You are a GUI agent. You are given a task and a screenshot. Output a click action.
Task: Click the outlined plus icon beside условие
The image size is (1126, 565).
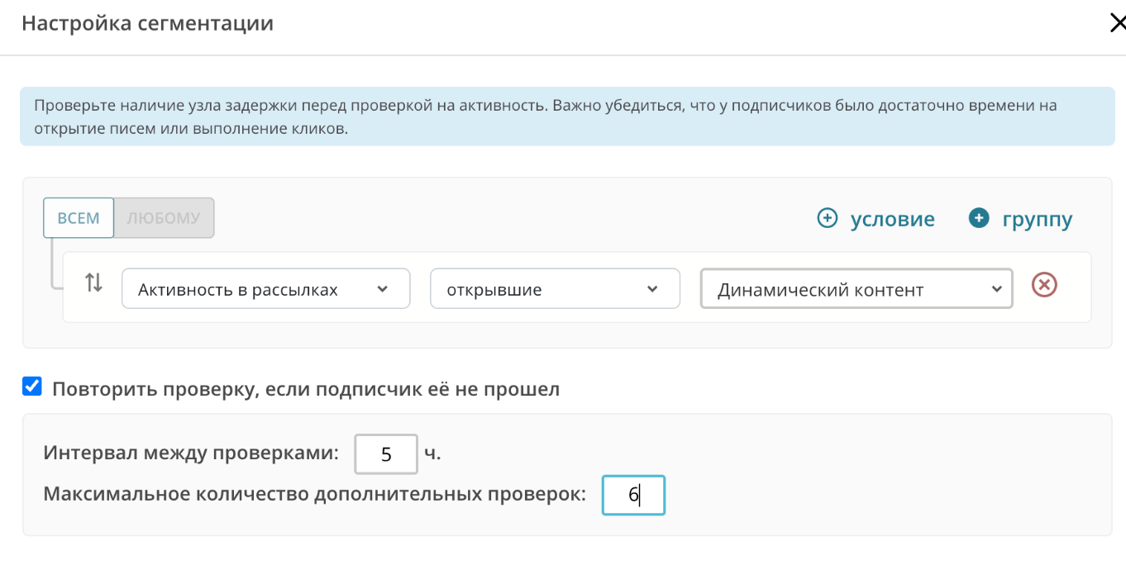click(x=827, y=218)
